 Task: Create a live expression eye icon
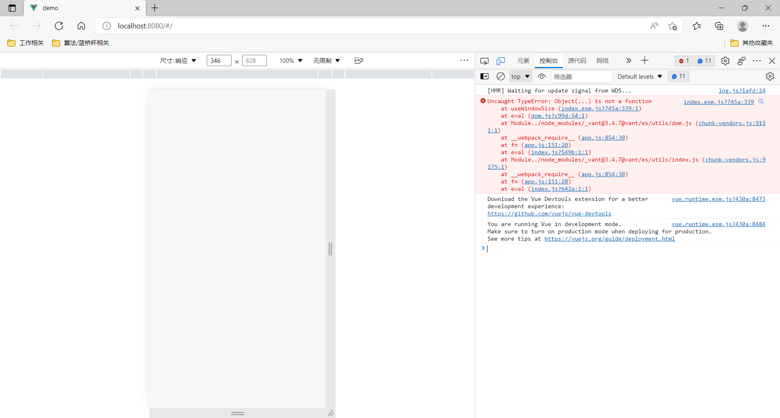tap(542, 76)
